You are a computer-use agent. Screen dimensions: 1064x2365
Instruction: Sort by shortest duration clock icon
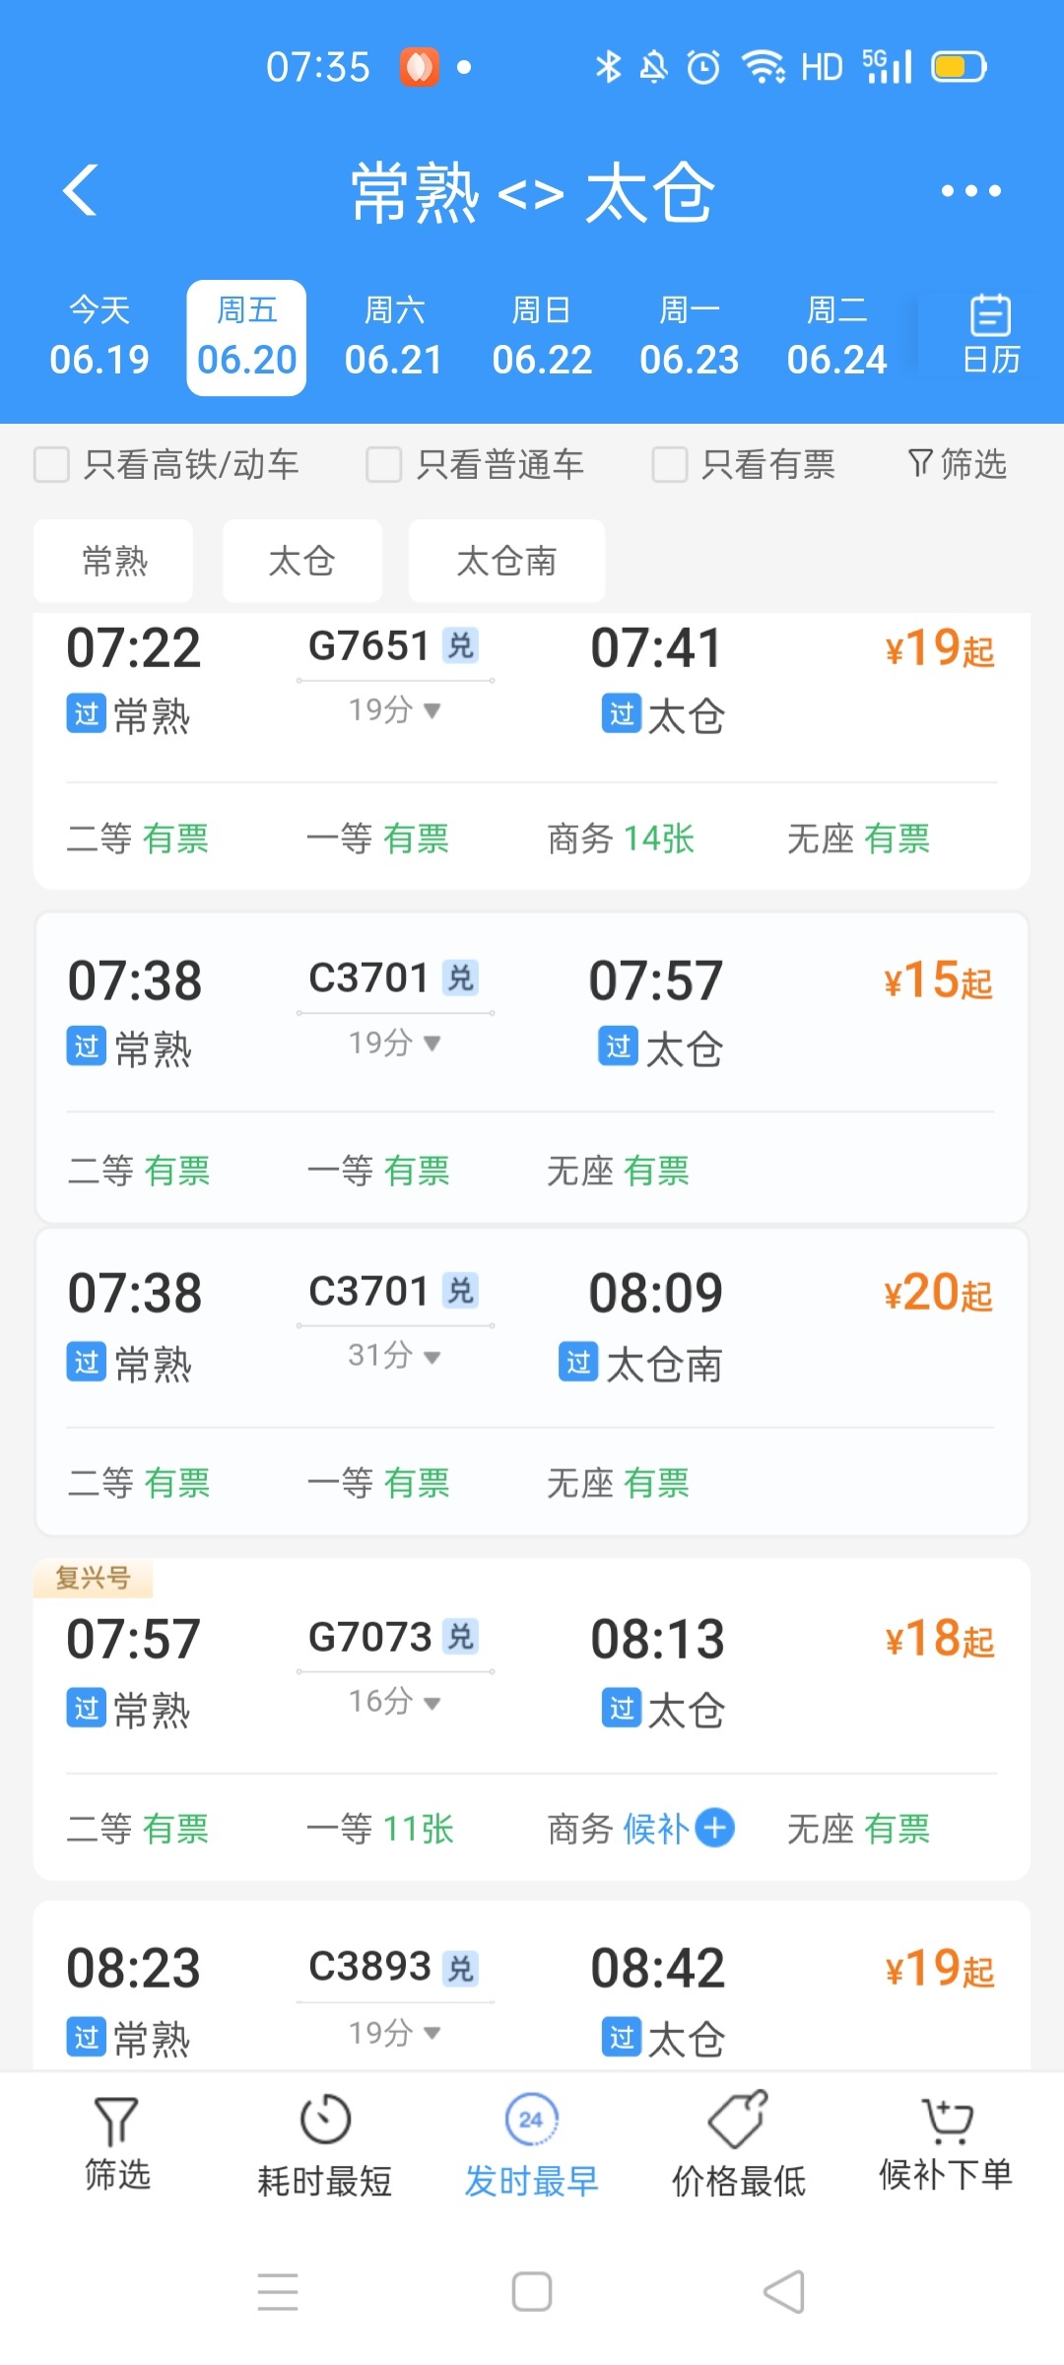325,2121
